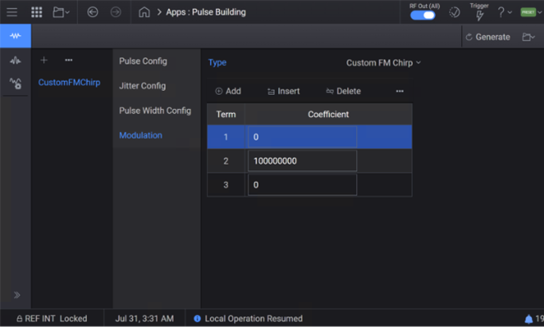Add a new pulse with plus icon

pos(44,60)
